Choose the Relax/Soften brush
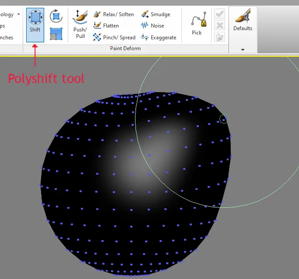This screenshot has height=279, width=299. point(114,14)
